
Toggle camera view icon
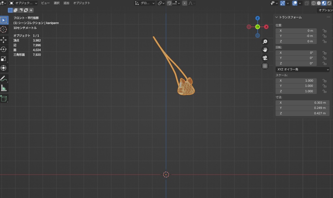click(265, 58)
